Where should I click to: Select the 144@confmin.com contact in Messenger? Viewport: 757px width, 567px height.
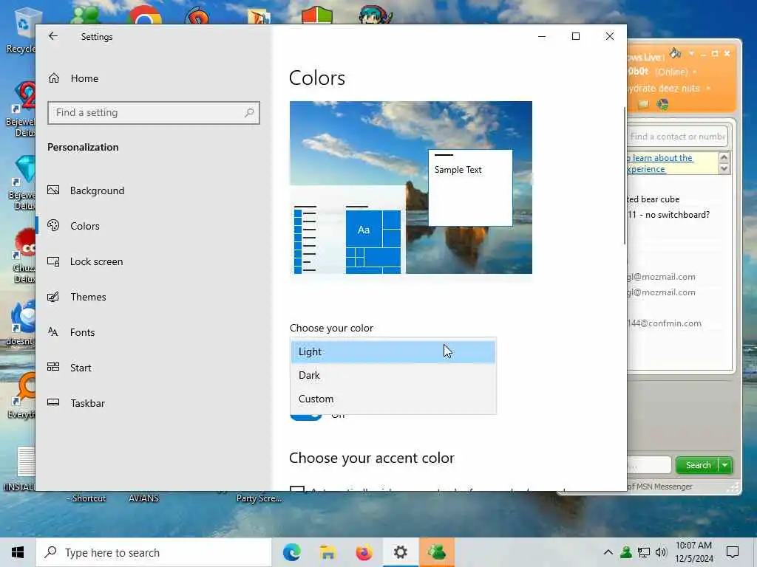pos(665,323)
